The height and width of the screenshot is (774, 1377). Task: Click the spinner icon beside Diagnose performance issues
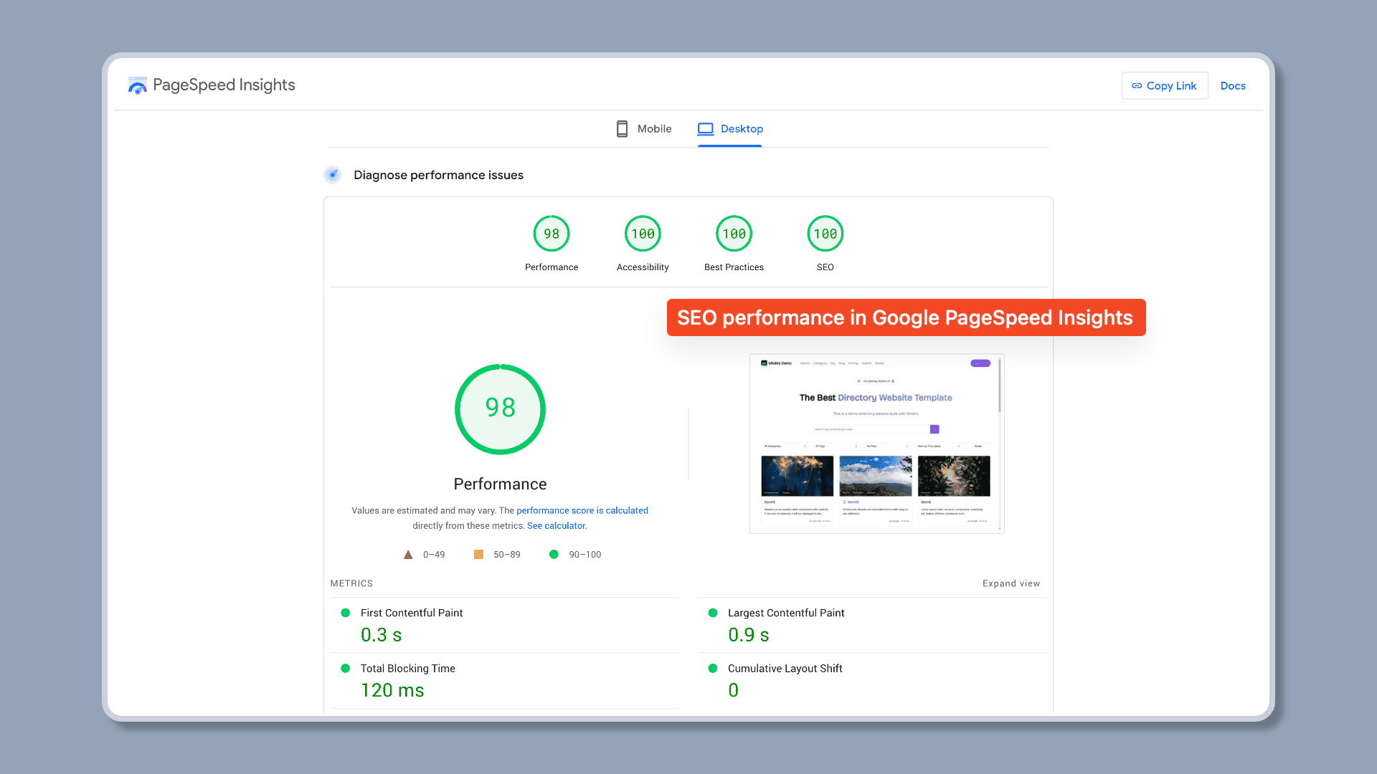[332, 174]
